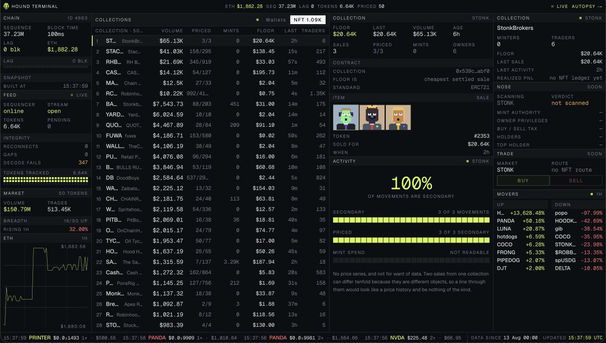
Task: Click DELTA -10.05% in Movers down list
Action: tap(579, 268)
